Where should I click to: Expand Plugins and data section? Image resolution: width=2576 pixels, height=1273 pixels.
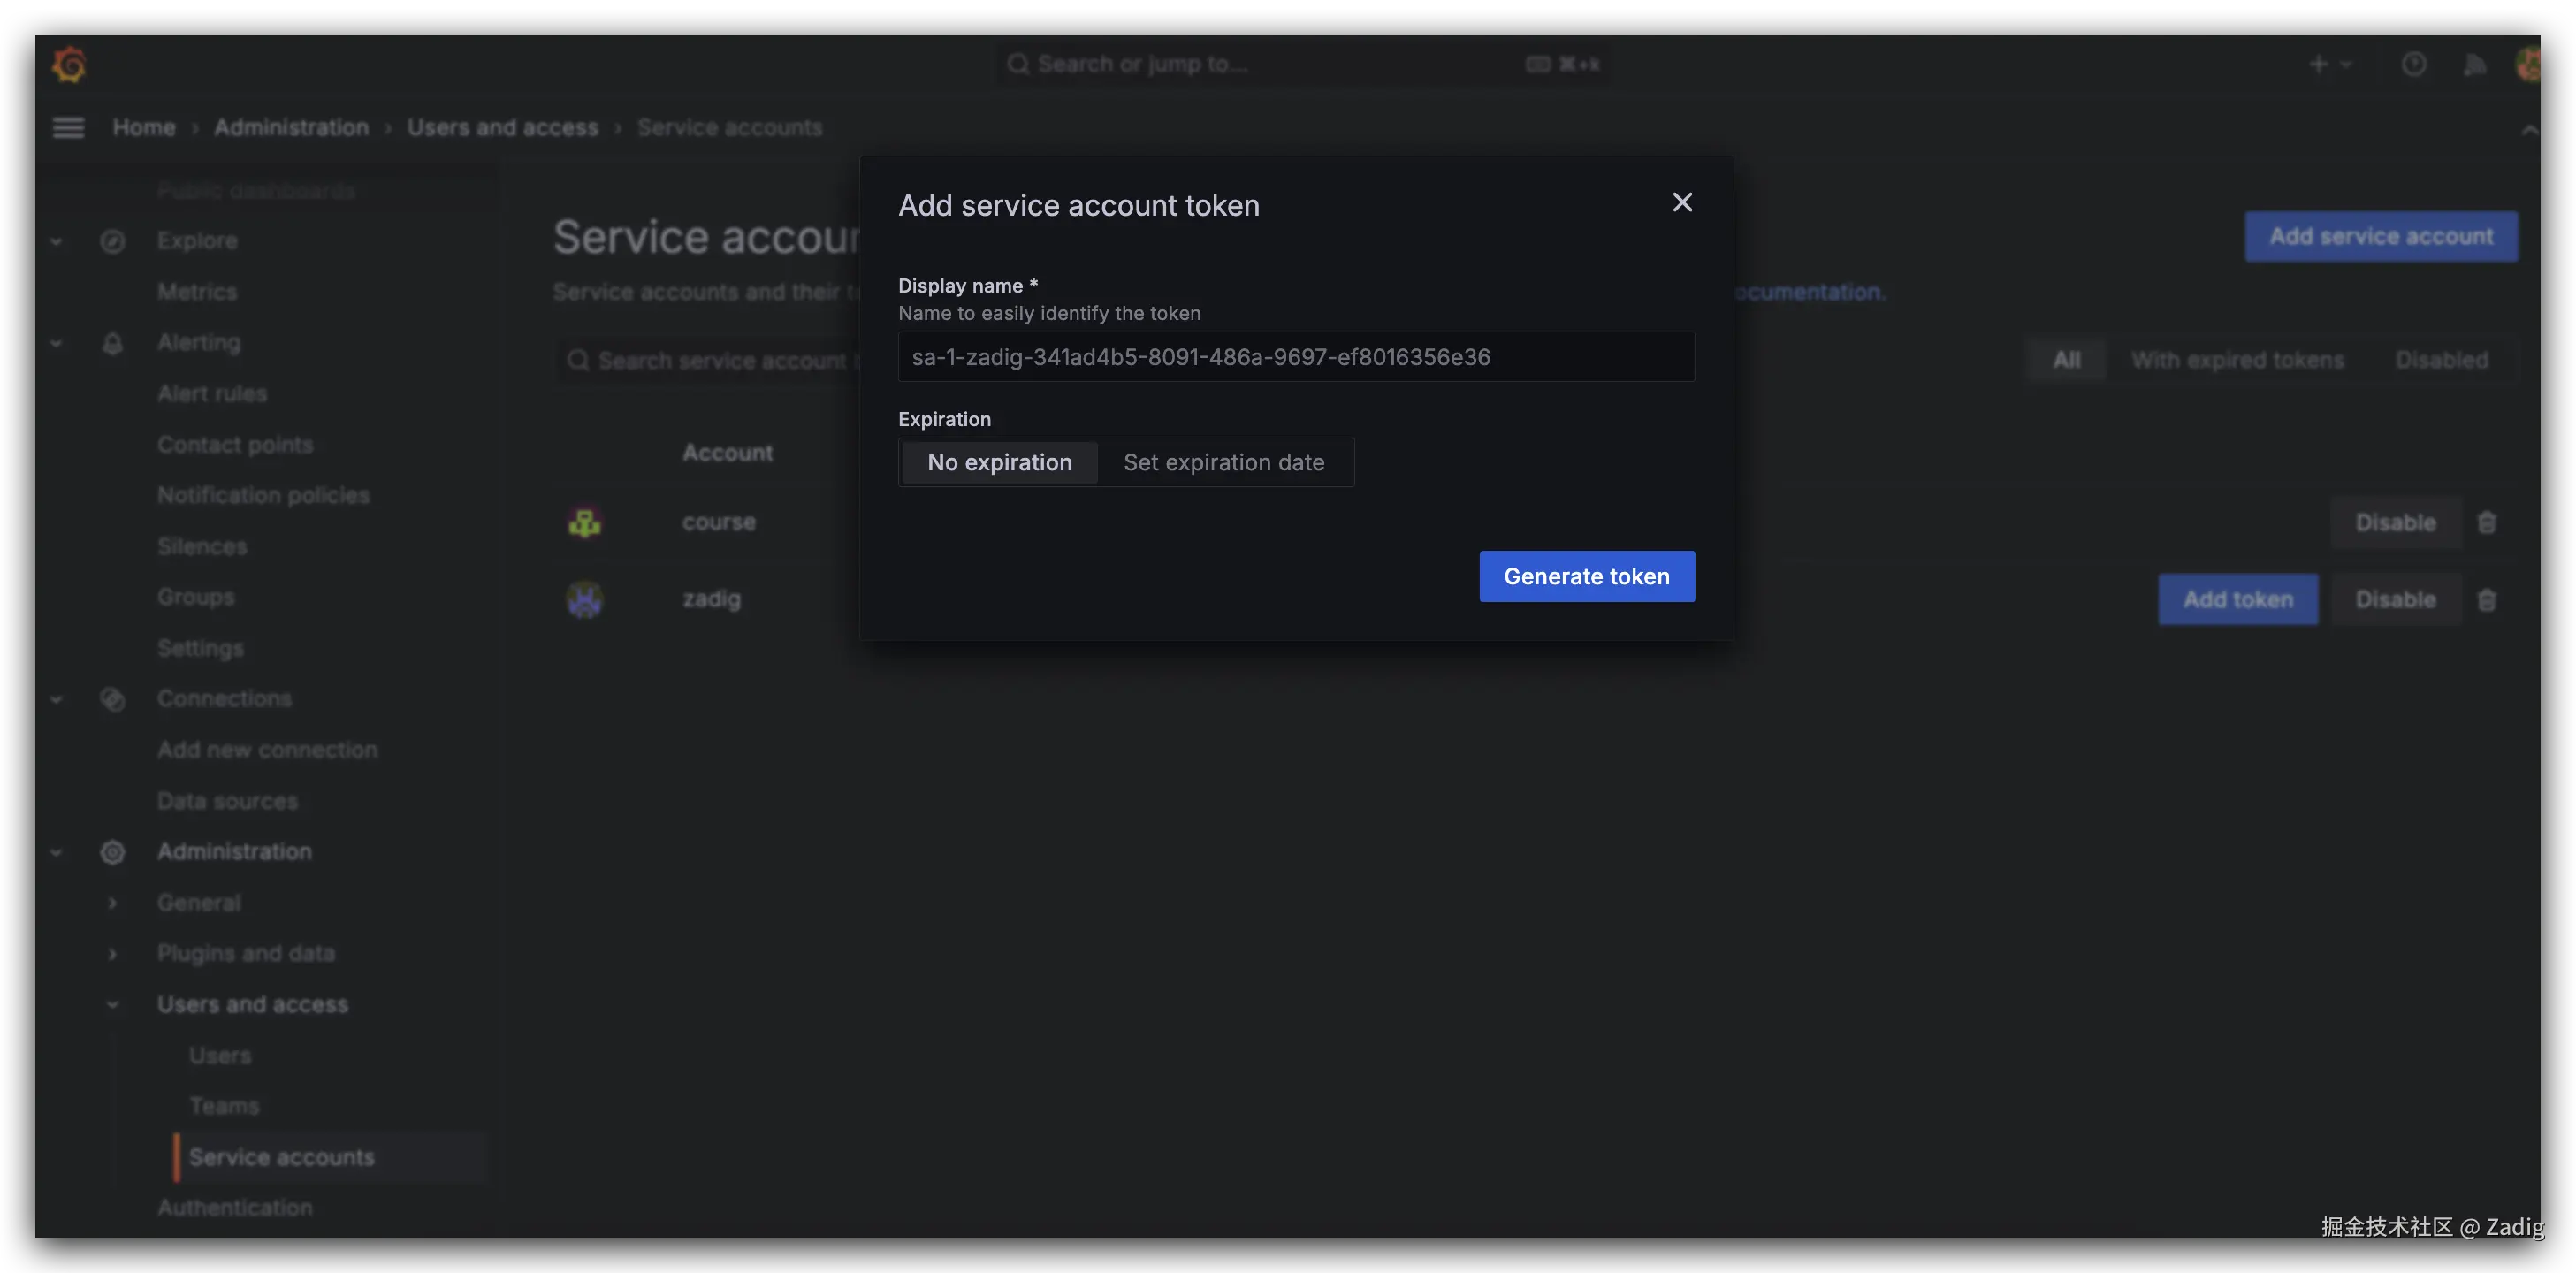coord(112,954)
